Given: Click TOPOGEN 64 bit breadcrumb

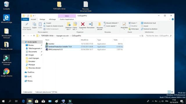Looking at the screenshot, I should 47,36.
